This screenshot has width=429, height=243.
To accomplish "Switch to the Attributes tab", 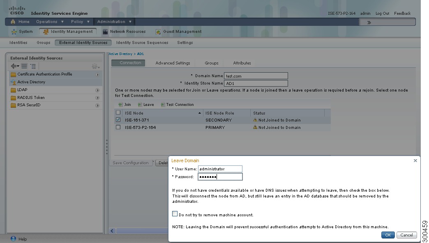I will pyautogui.click(x=242, y=63).
